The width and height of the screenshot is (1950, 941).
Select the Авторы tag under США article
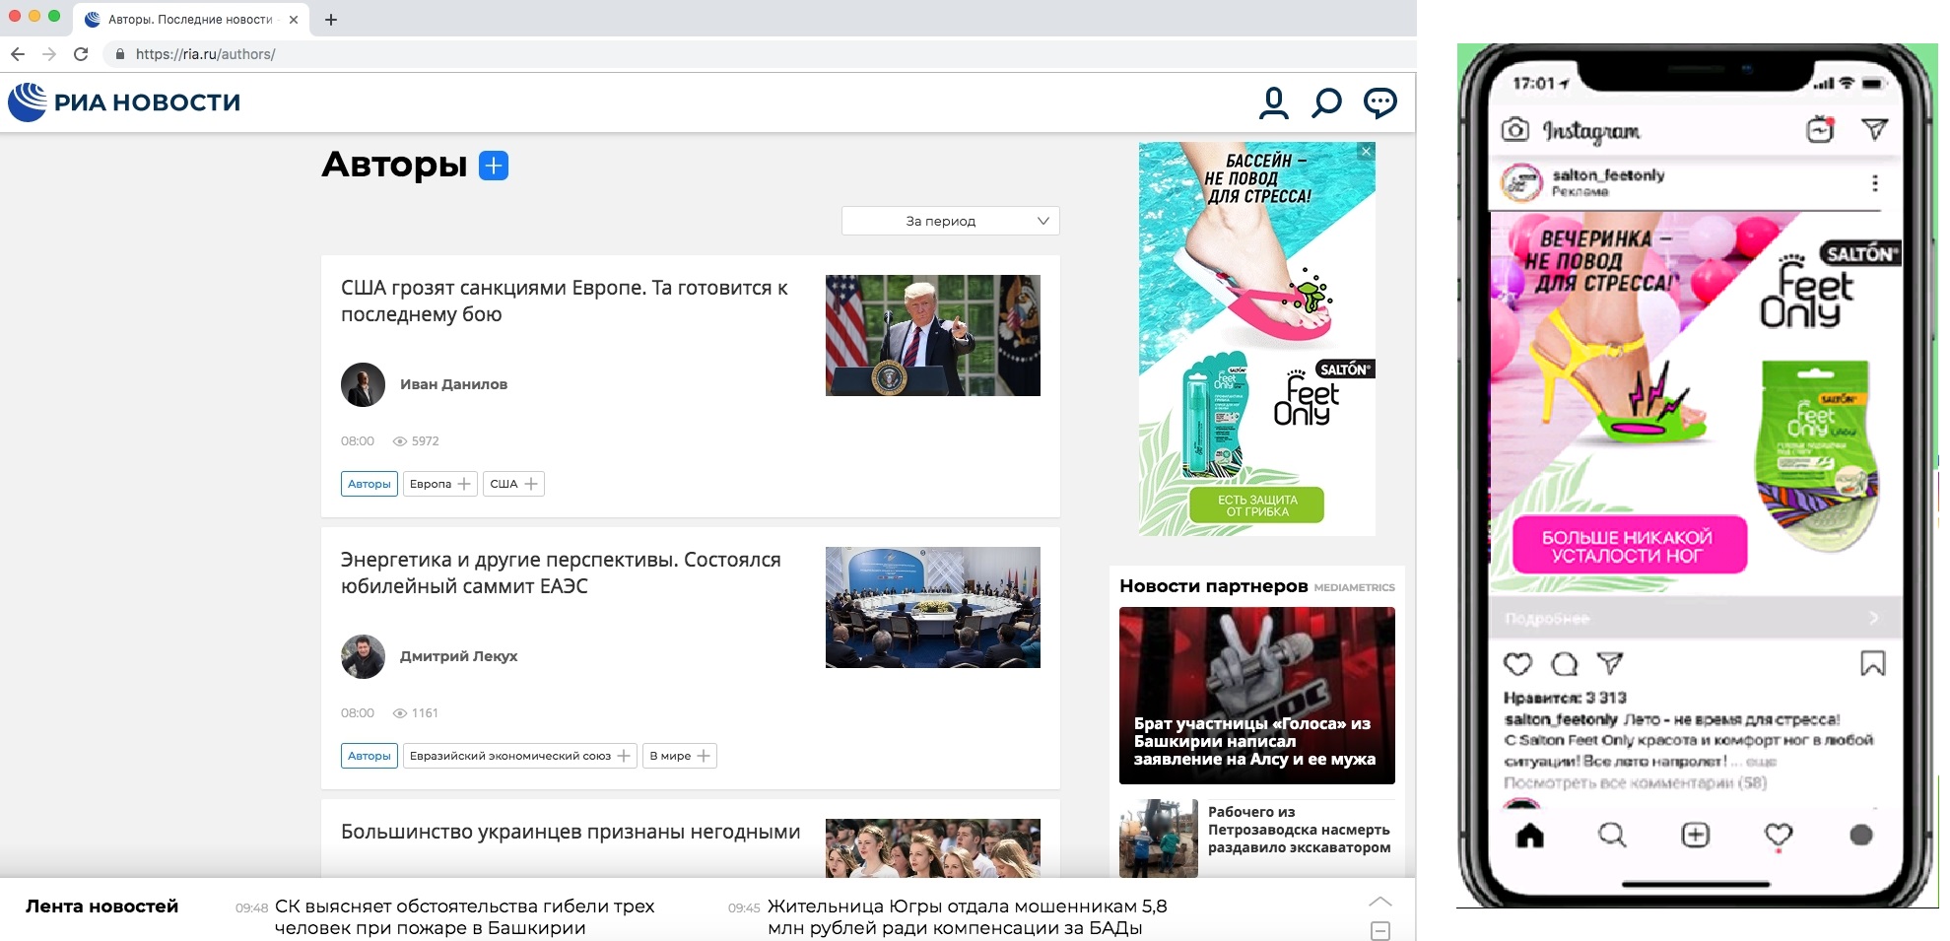(x=370, y=484)
